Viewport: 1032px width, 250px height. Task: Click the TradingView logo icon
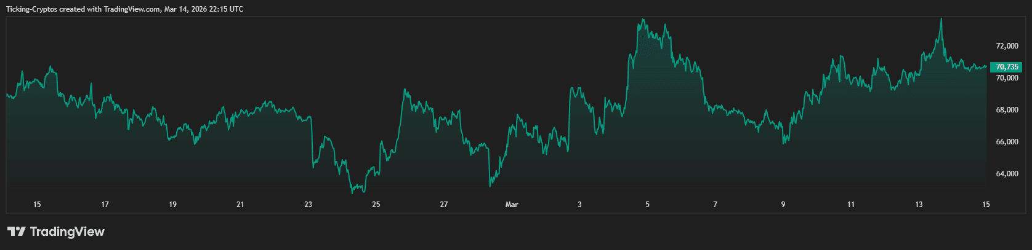click(16, 232)
